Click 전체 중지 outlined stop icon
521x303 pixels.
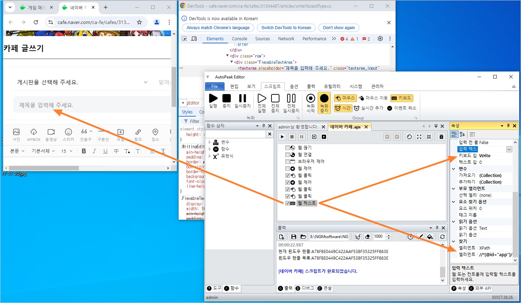(275, 98)
